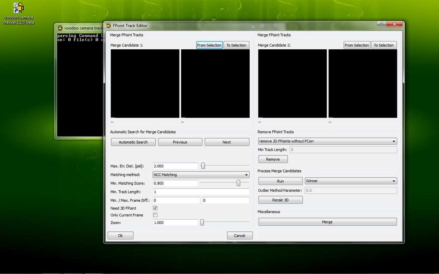The height and width of the screenshot is (274, 439).
Task: Click From Selection for Merge Candidate 2
Action: (357, 45)
